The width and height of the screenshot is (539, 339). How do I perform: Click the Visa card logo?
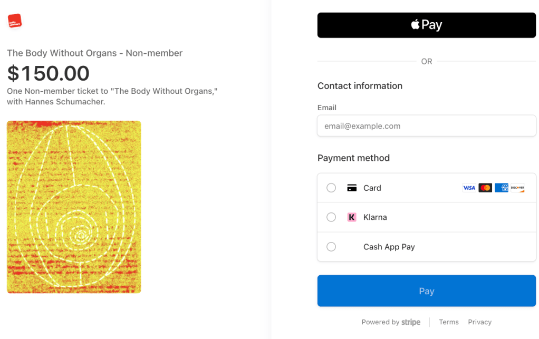469,188
